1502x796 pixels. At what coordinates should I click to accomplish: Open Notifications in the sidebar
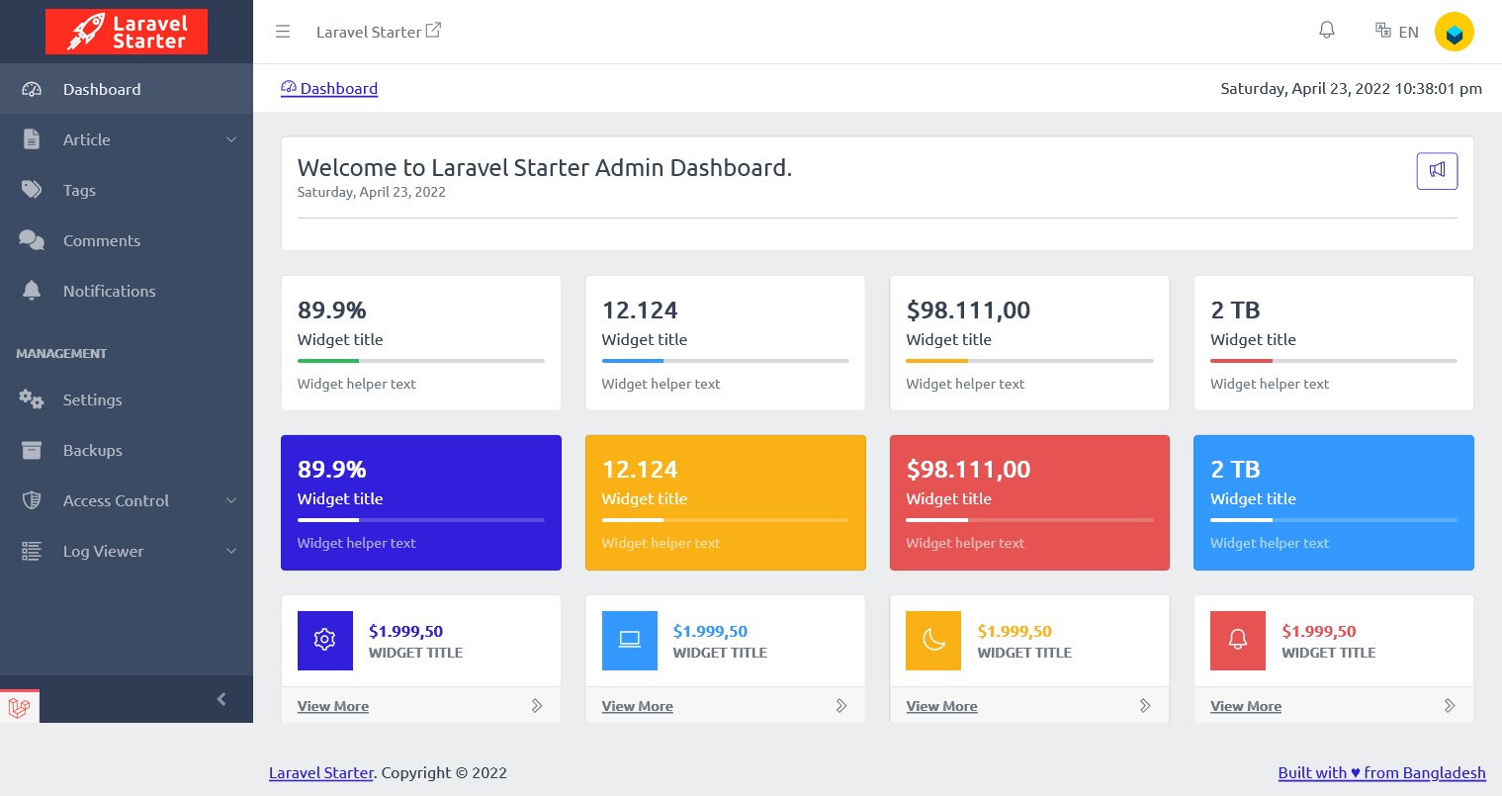(127, 291)
